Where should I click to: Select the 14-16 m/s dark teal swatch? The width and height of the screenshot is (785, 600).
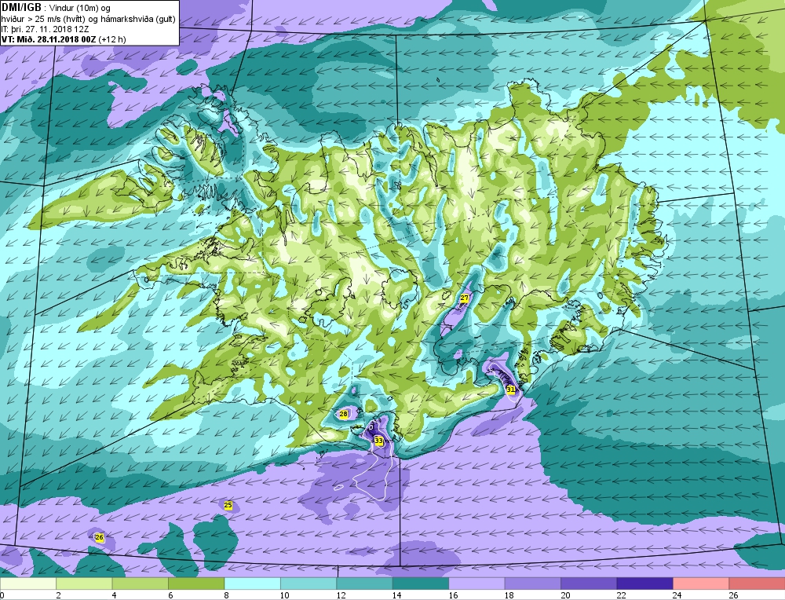click(421, 584)
